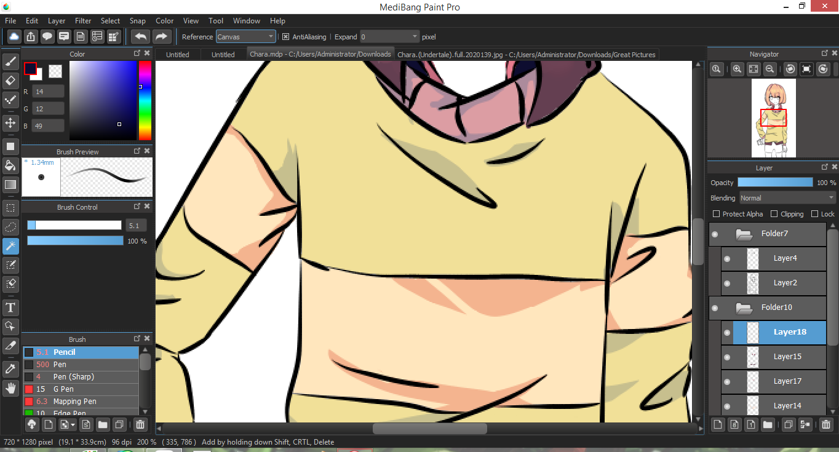Click the Redo arrow button
Image resolution: width=839 pixels, height=452 pixels.
(162, 37)
